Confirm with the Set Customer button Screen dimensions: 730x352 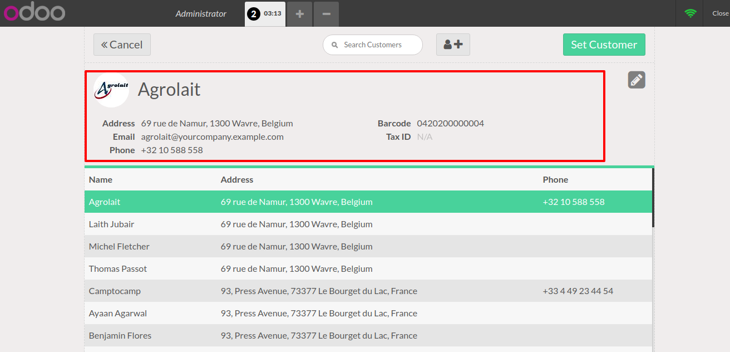tap(604, 45)
